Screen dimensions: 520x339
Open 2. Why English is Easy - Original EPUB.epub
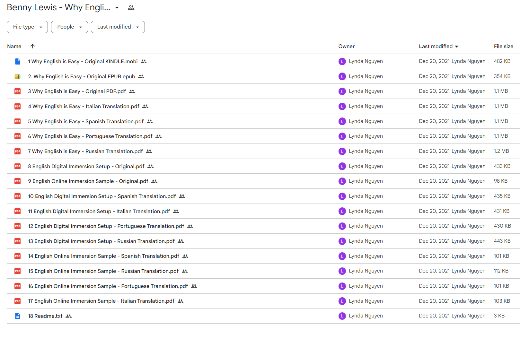[x=82, y=76]
